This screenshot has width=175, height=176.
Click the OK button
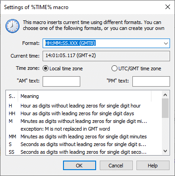coord(79,166)
